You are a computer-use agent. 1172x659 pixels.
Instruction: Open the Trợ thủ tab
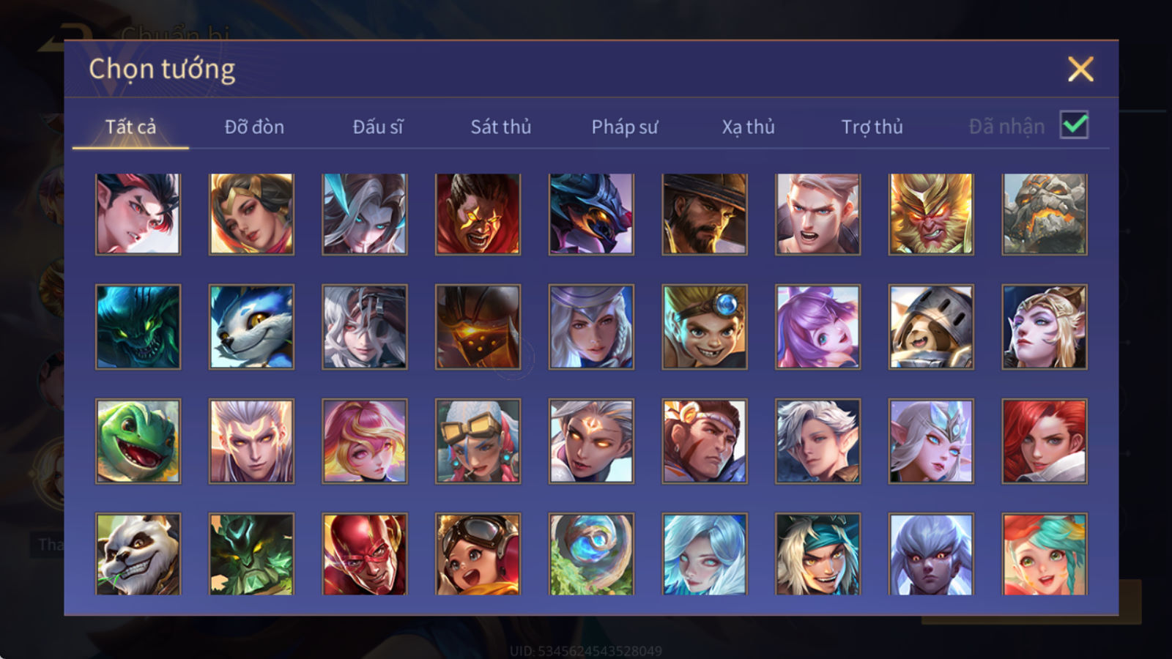[x=872, y=127]
